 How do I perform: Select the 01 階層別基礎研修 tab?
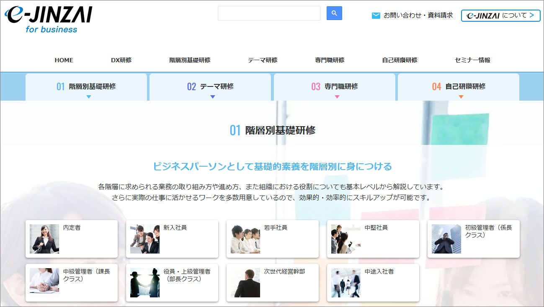86,87
